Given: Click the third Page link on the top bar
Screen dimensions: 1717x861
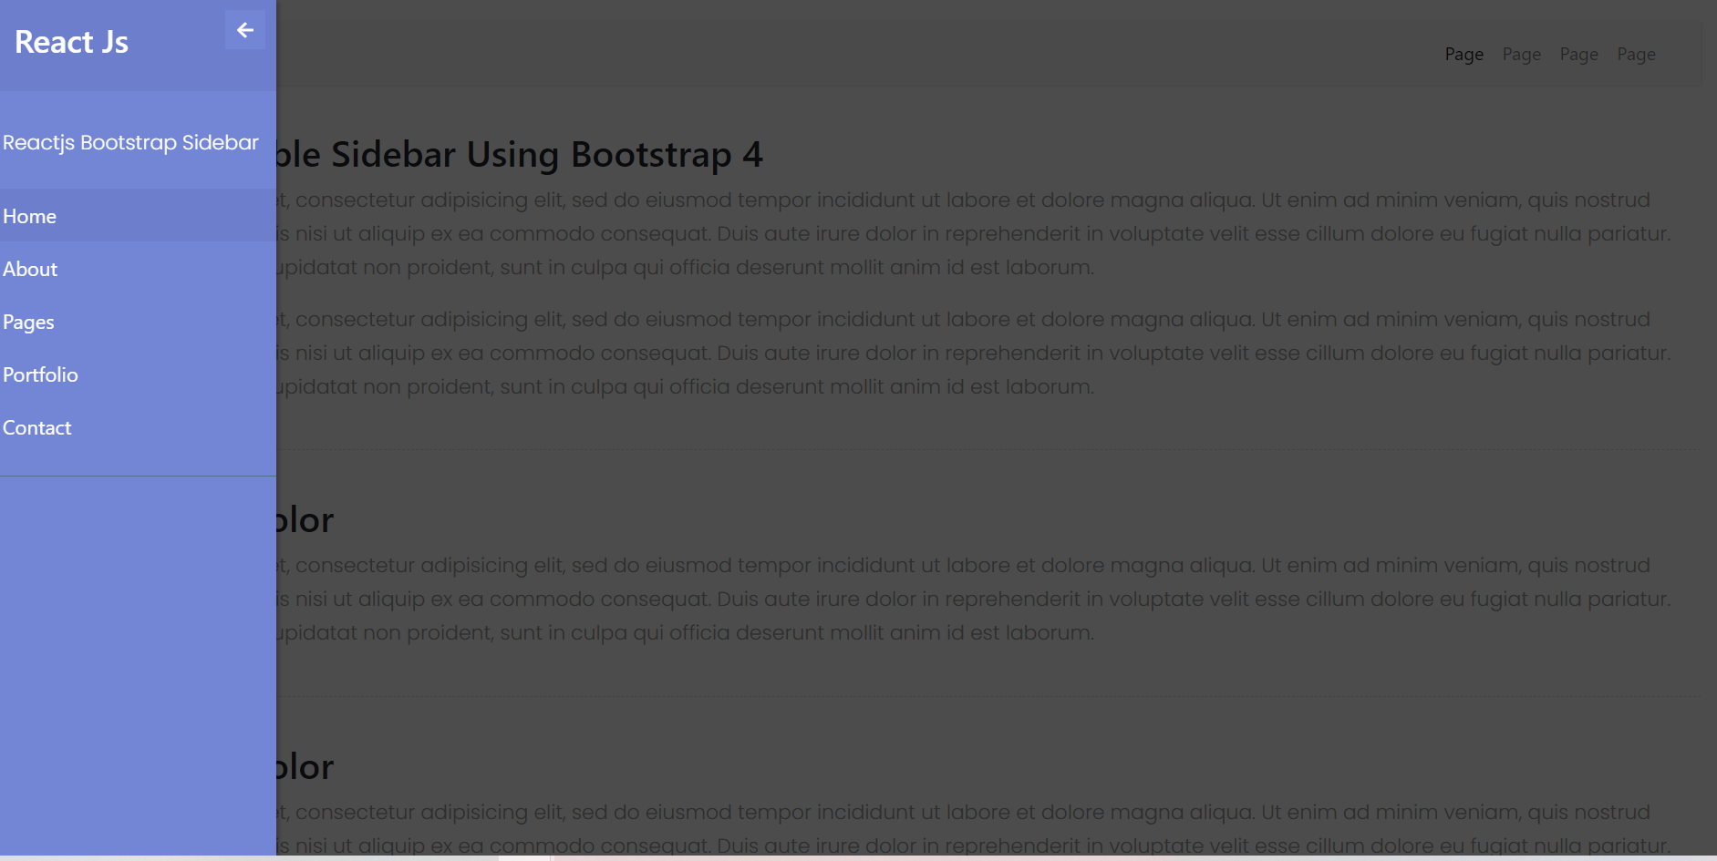Looking at the screenshot, I should pos(1578,54).
